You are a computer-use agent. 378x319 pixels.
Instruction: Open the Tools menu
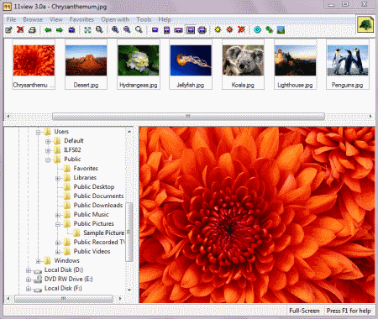tap(144, 19)
